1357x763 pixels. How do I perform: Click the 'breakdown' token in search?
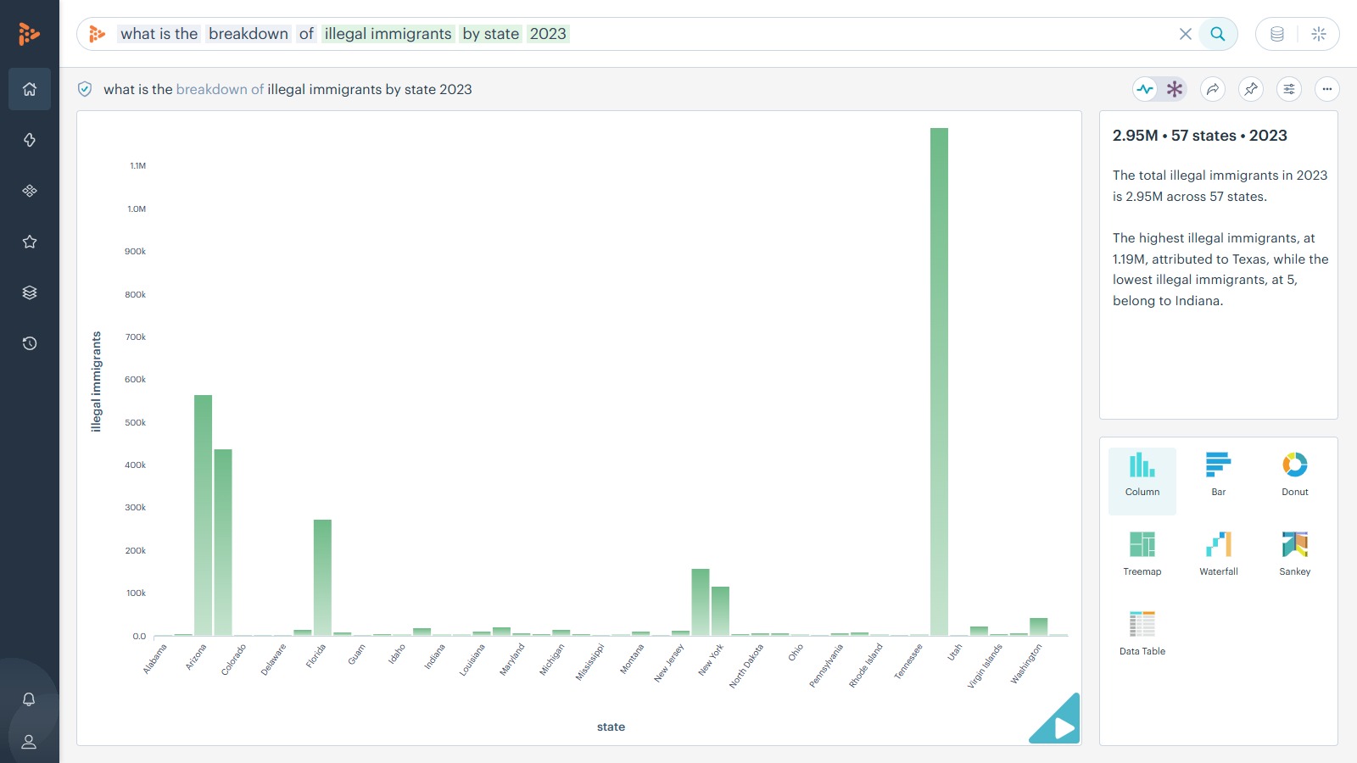pos(249,34)
